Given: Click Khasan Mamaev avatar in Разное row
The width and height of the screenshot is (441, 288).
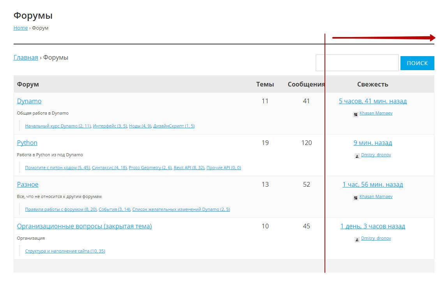Looking at the screenshot, I should pos(356,198).
